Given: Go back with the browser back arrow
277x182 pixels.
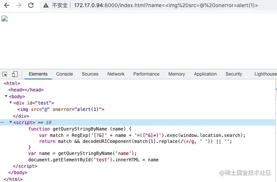Looking at the screenshot, I should 7,5.
